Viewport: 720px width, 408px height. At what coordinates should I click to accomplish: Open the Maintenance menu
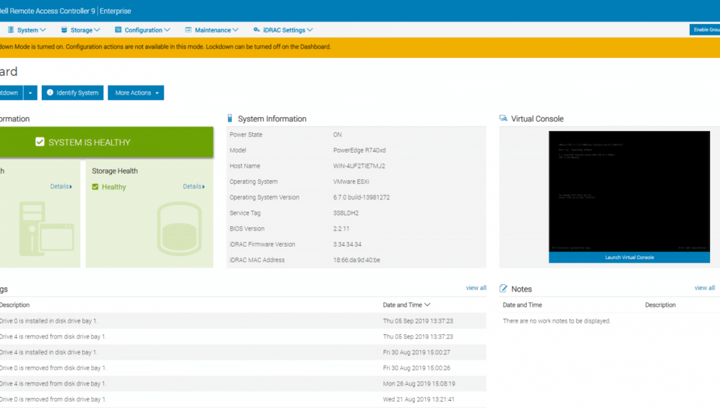tap(212, 30)
